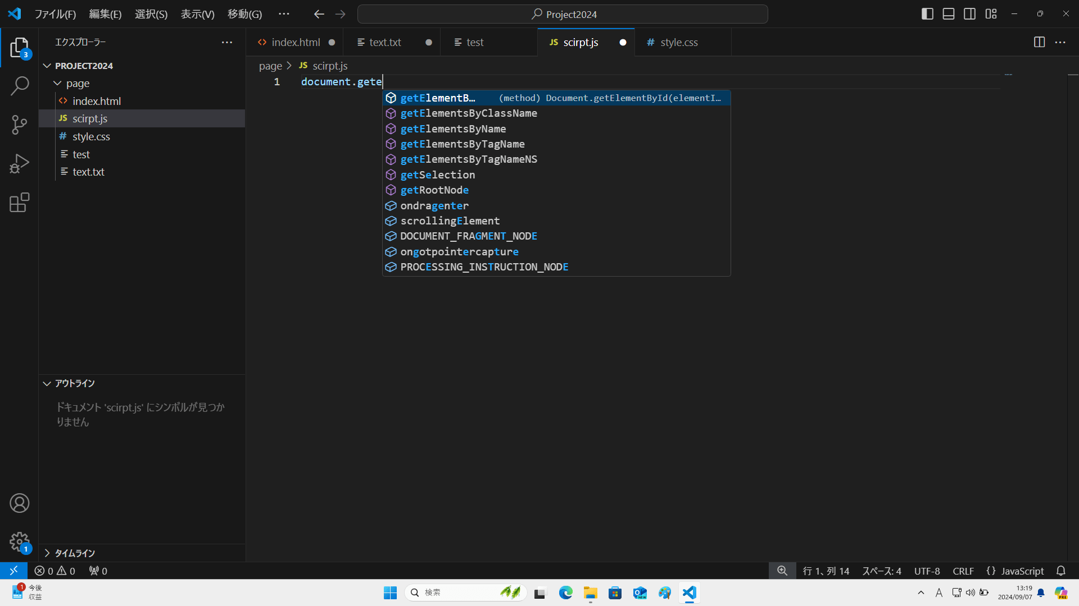Open the Extensions view
The image size is (1079, 606).
[20, 203]
